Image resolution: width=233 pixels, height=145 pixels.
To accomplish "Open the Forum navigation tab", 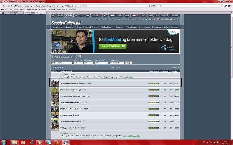I will point(79,27).
